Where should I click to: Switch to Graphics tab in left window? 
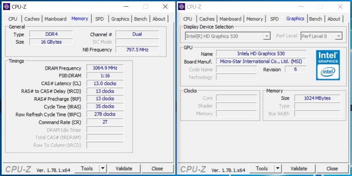tap(120, 19)
